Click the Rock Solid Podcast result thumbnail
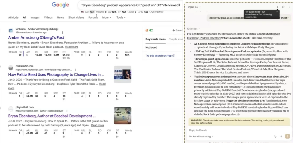293x143 pixels. 122,74
